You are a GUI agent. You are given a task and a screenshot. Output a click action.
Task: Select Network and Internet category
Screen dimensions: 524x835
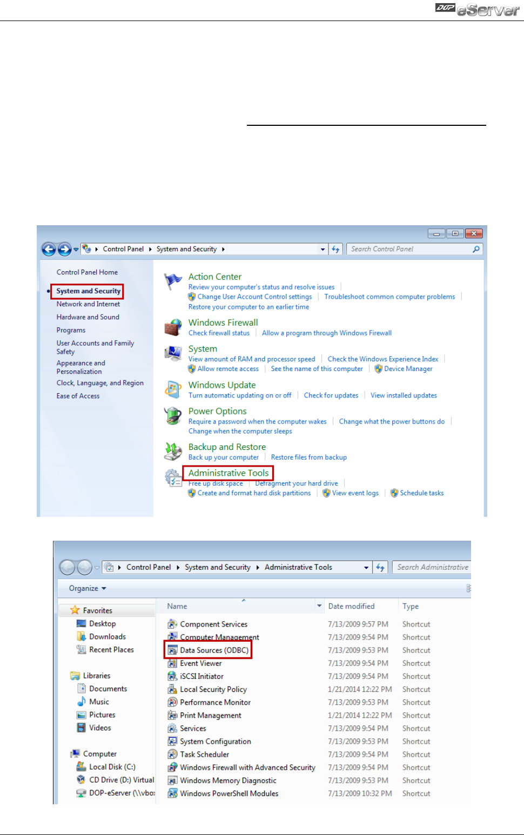coord(88,304)
